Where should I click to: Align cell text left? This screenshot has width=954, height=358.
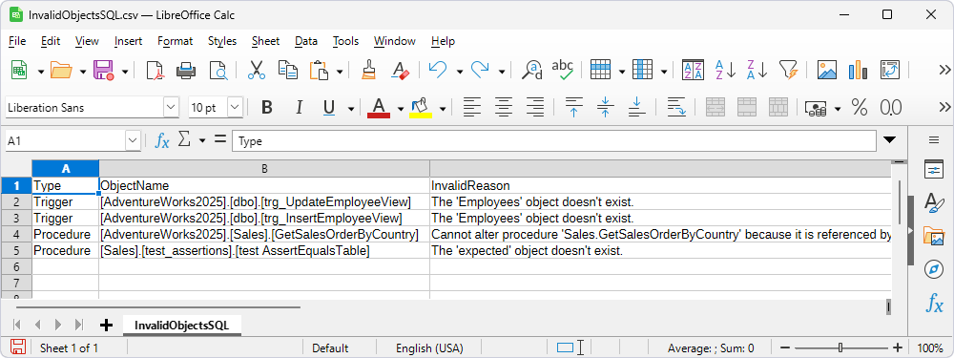click(471, 108)
